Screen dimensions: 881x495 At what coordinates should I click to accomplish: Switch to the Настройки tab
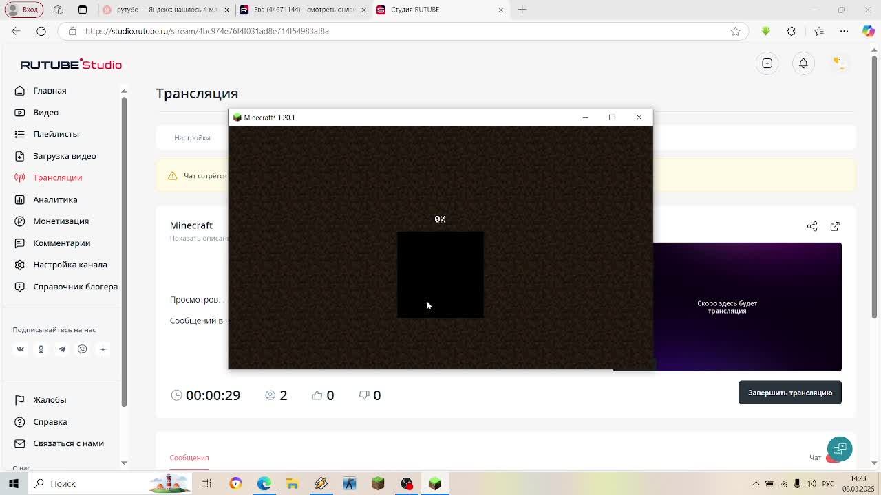tap(192, 138)
